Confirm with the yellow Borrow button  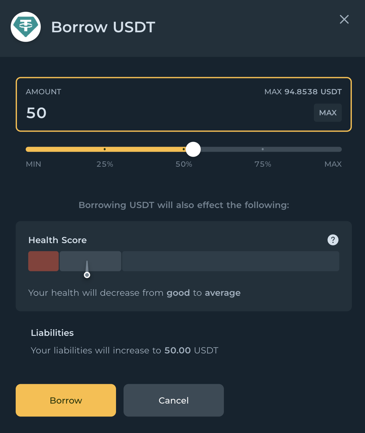(66, 400)
